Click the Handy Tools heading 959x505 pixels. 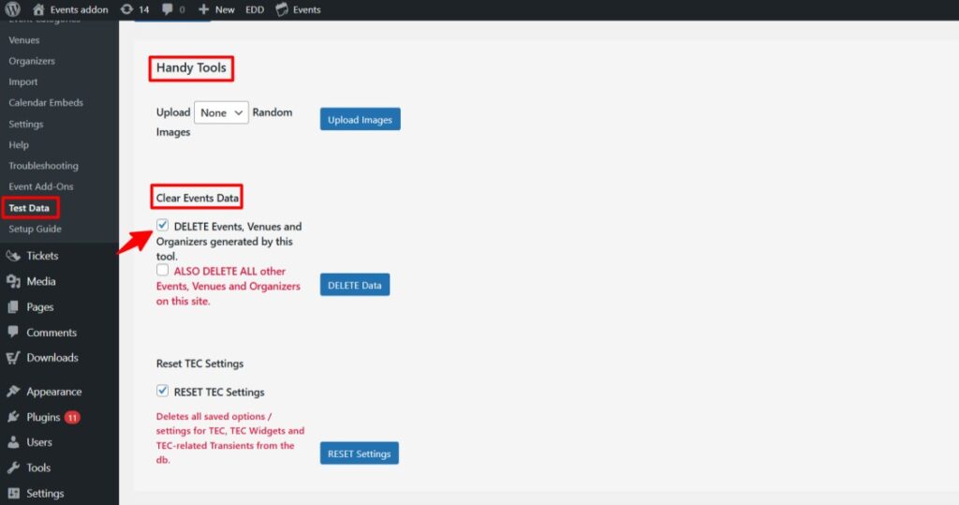[x=191, y=68]
